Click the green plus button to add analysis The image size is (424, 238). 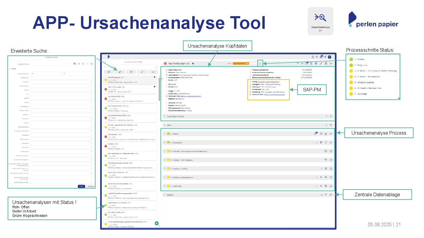(x=157, y=223)
